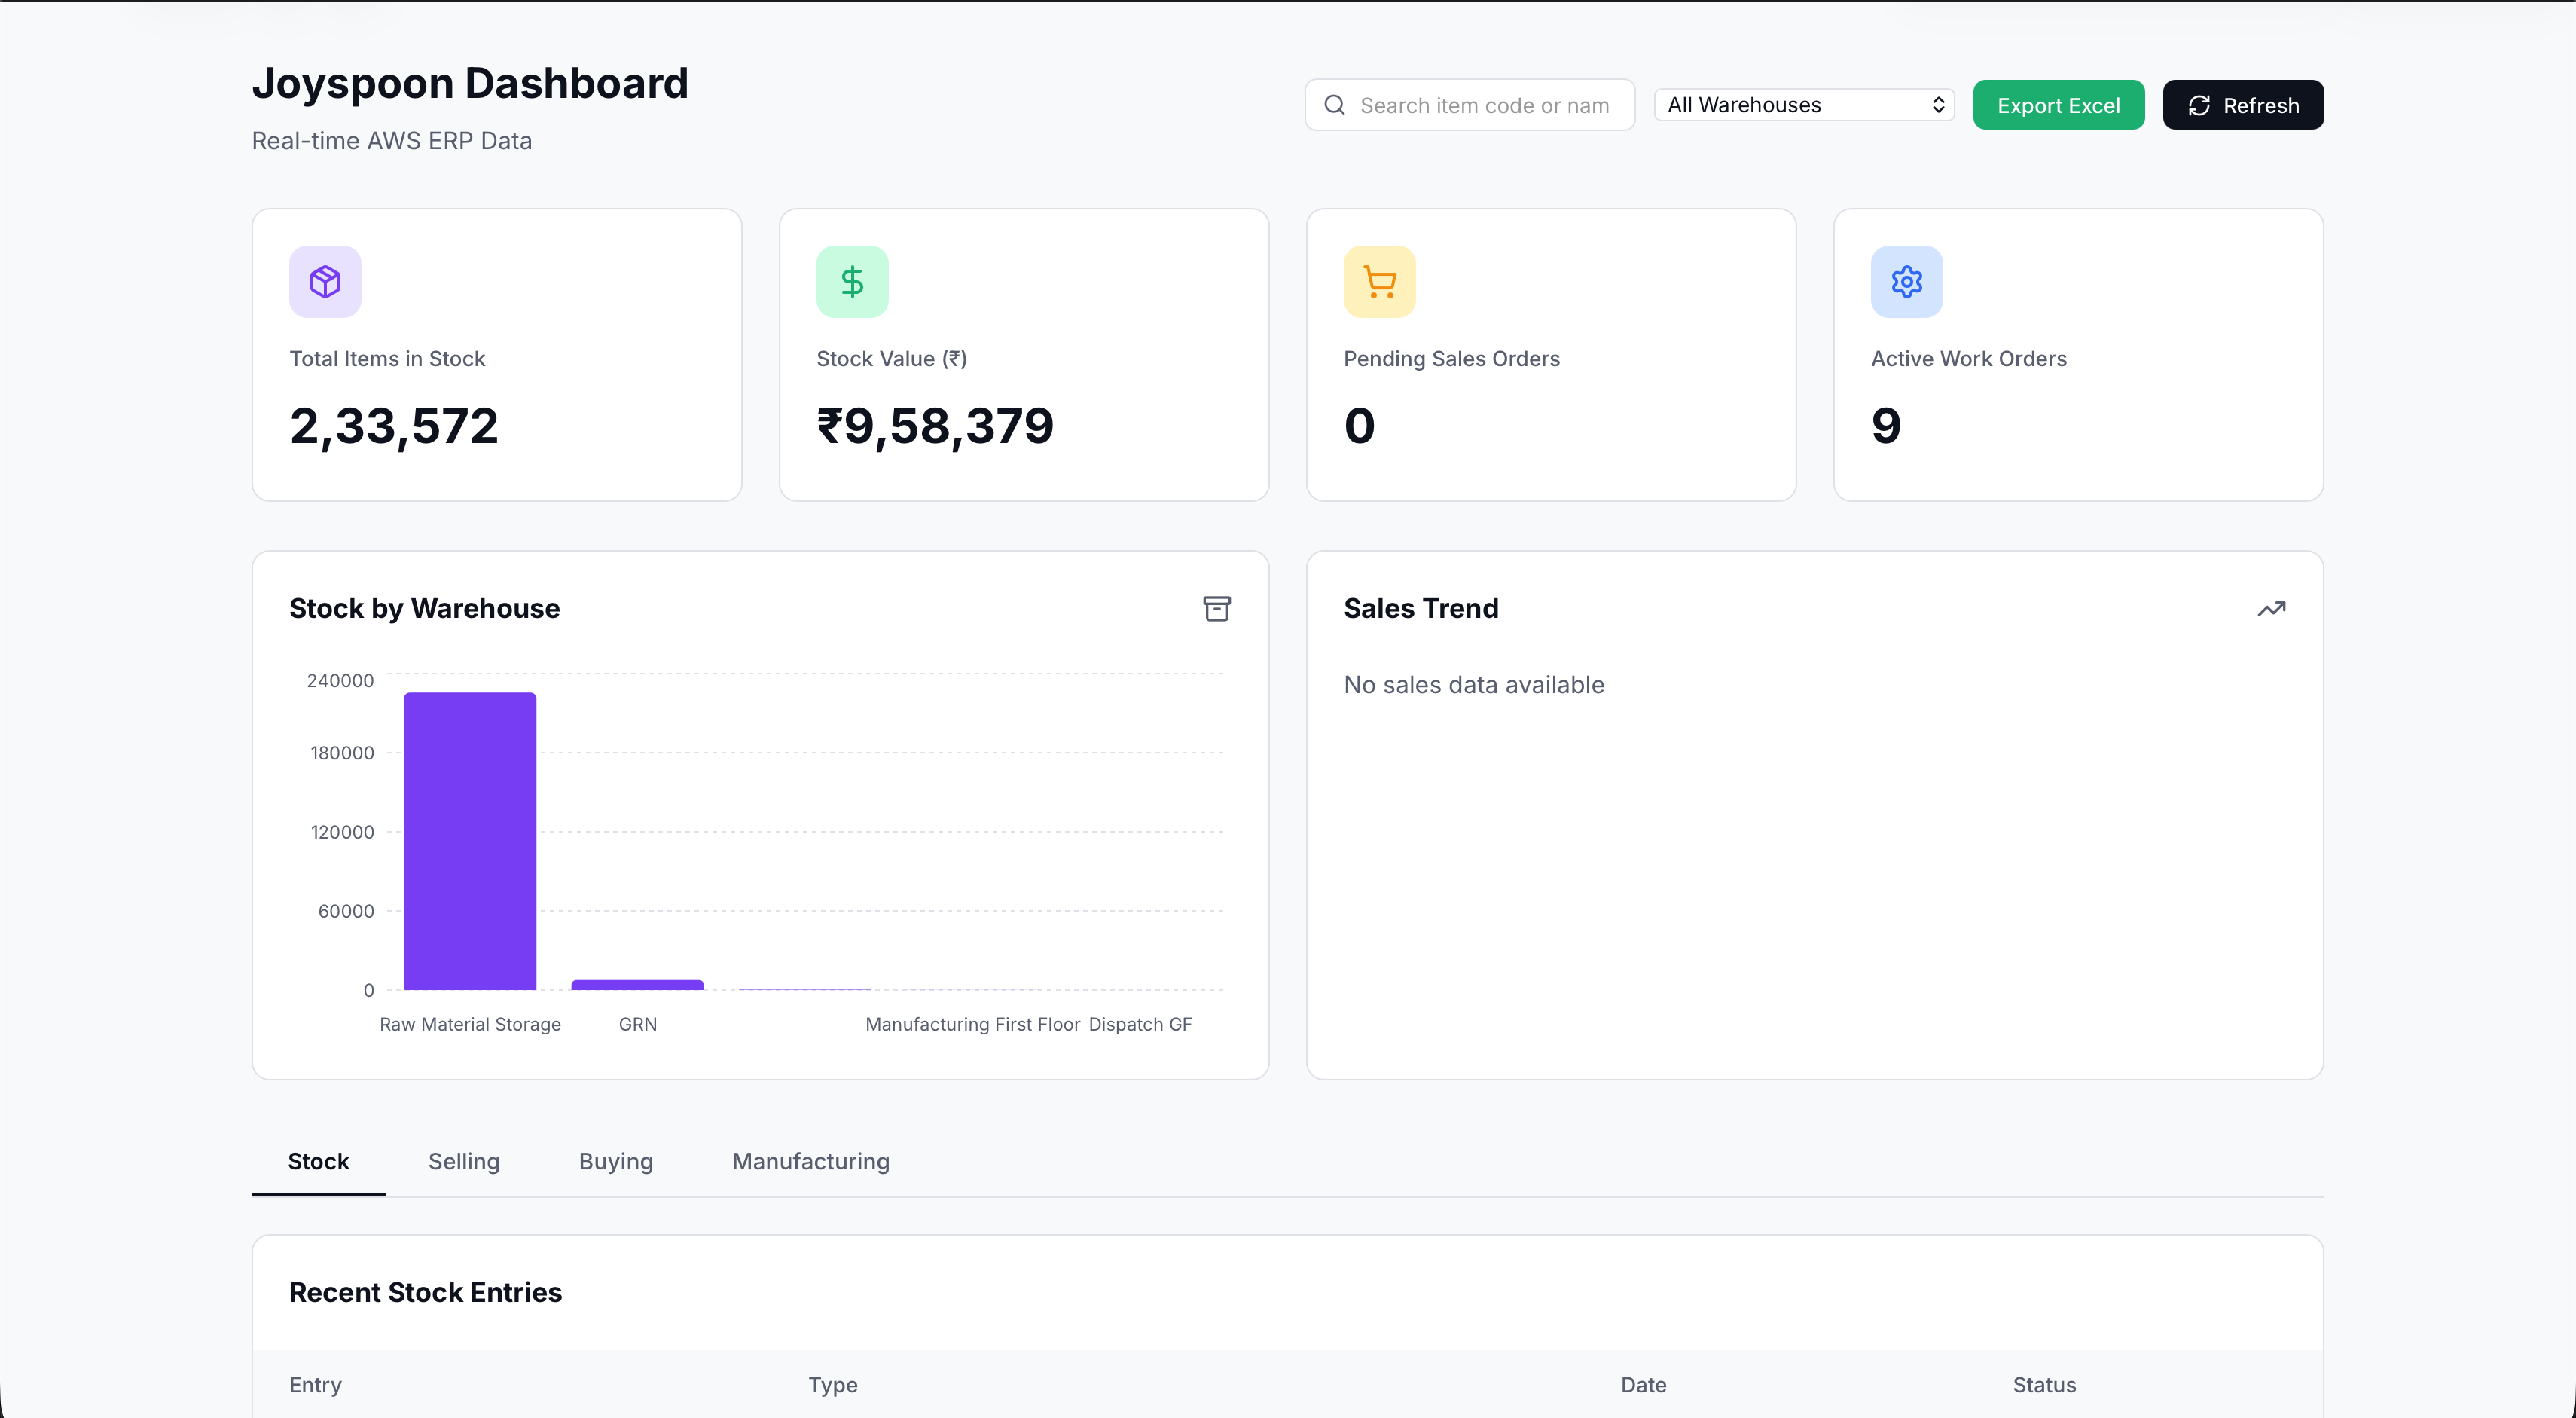Image resolution: width=2576 pixels, height=1418 pixels.
Task: Click the 60000 y-axis label
Action: (x=346, y=911)
